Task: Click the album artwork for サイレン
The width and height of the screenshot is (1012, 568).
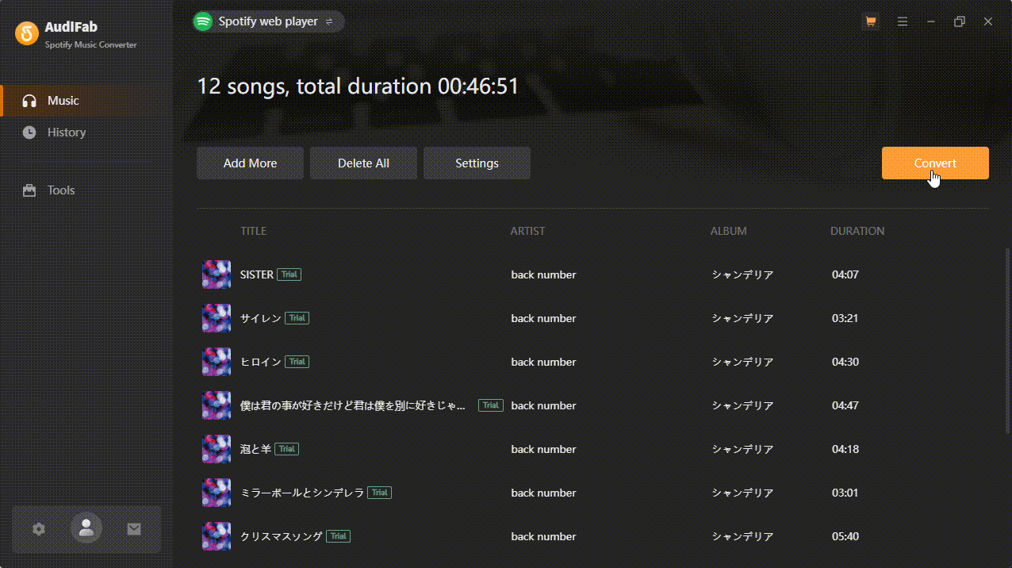Action: (216, 317)
